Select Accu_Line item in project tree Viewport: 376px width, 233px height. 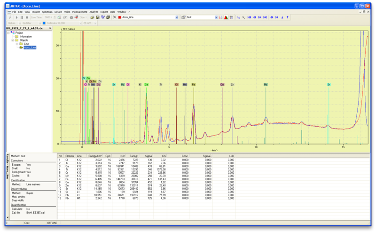pyautogui.click(x=30, y=48)
